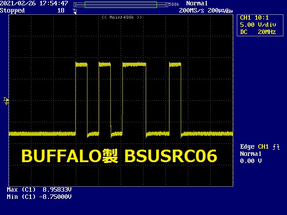
Task: Select the green zoom window in memory bar
Action: [x=121, y=4]
